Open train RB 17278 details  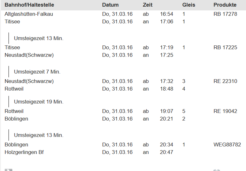tap(225, 14)
